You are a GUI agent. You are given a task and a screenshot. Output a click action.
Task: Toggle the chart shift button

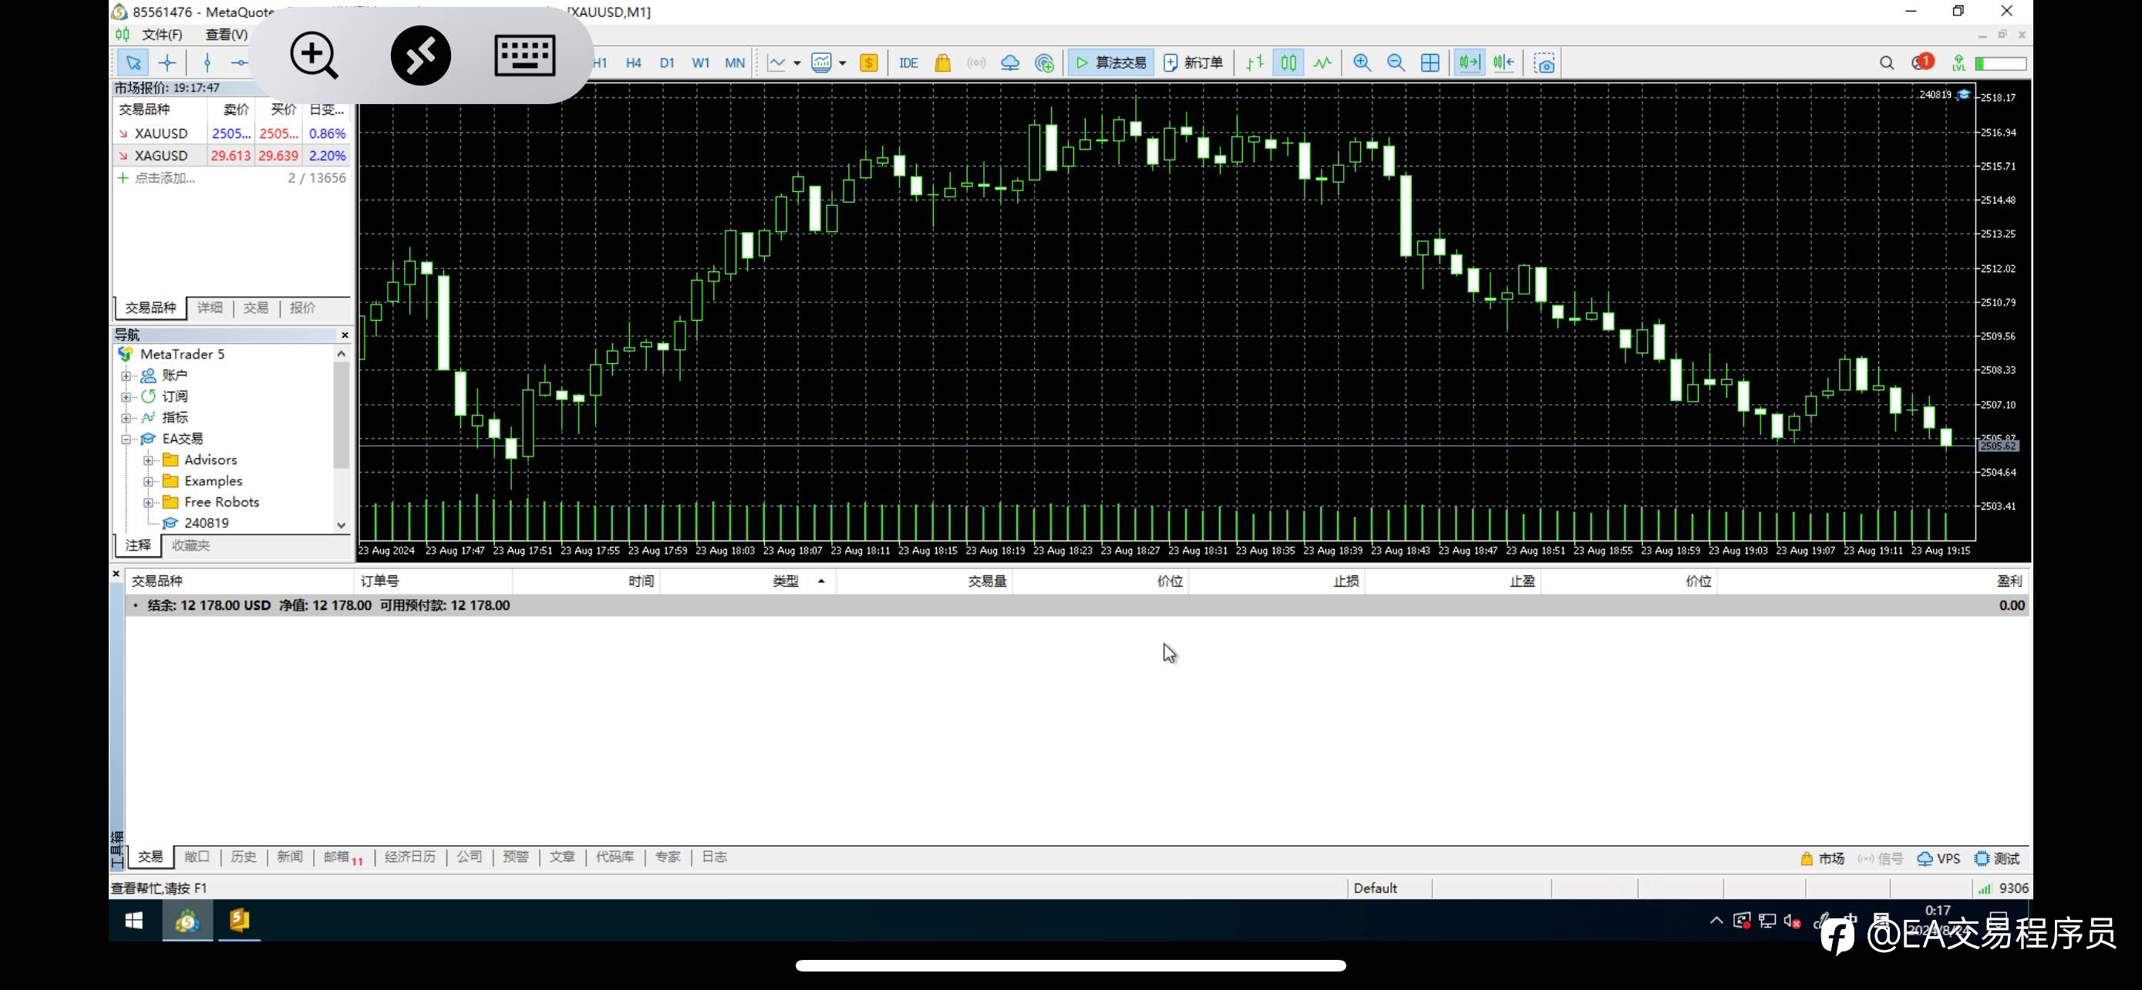[1504, 62]
